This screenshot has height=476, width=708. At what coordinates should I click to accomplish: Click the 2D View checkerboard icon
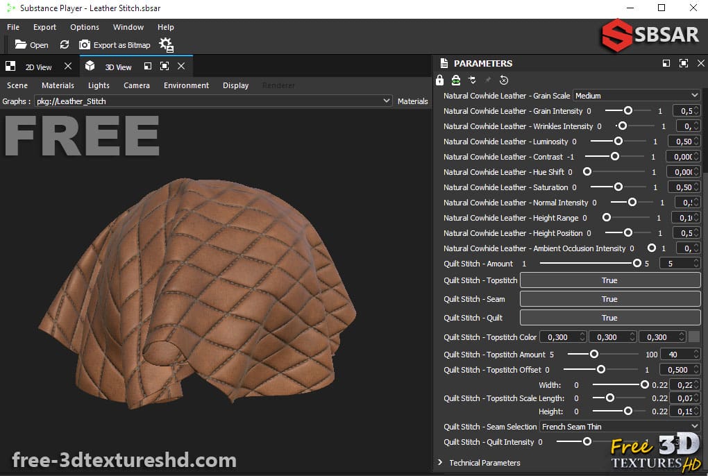click(10, 67)
